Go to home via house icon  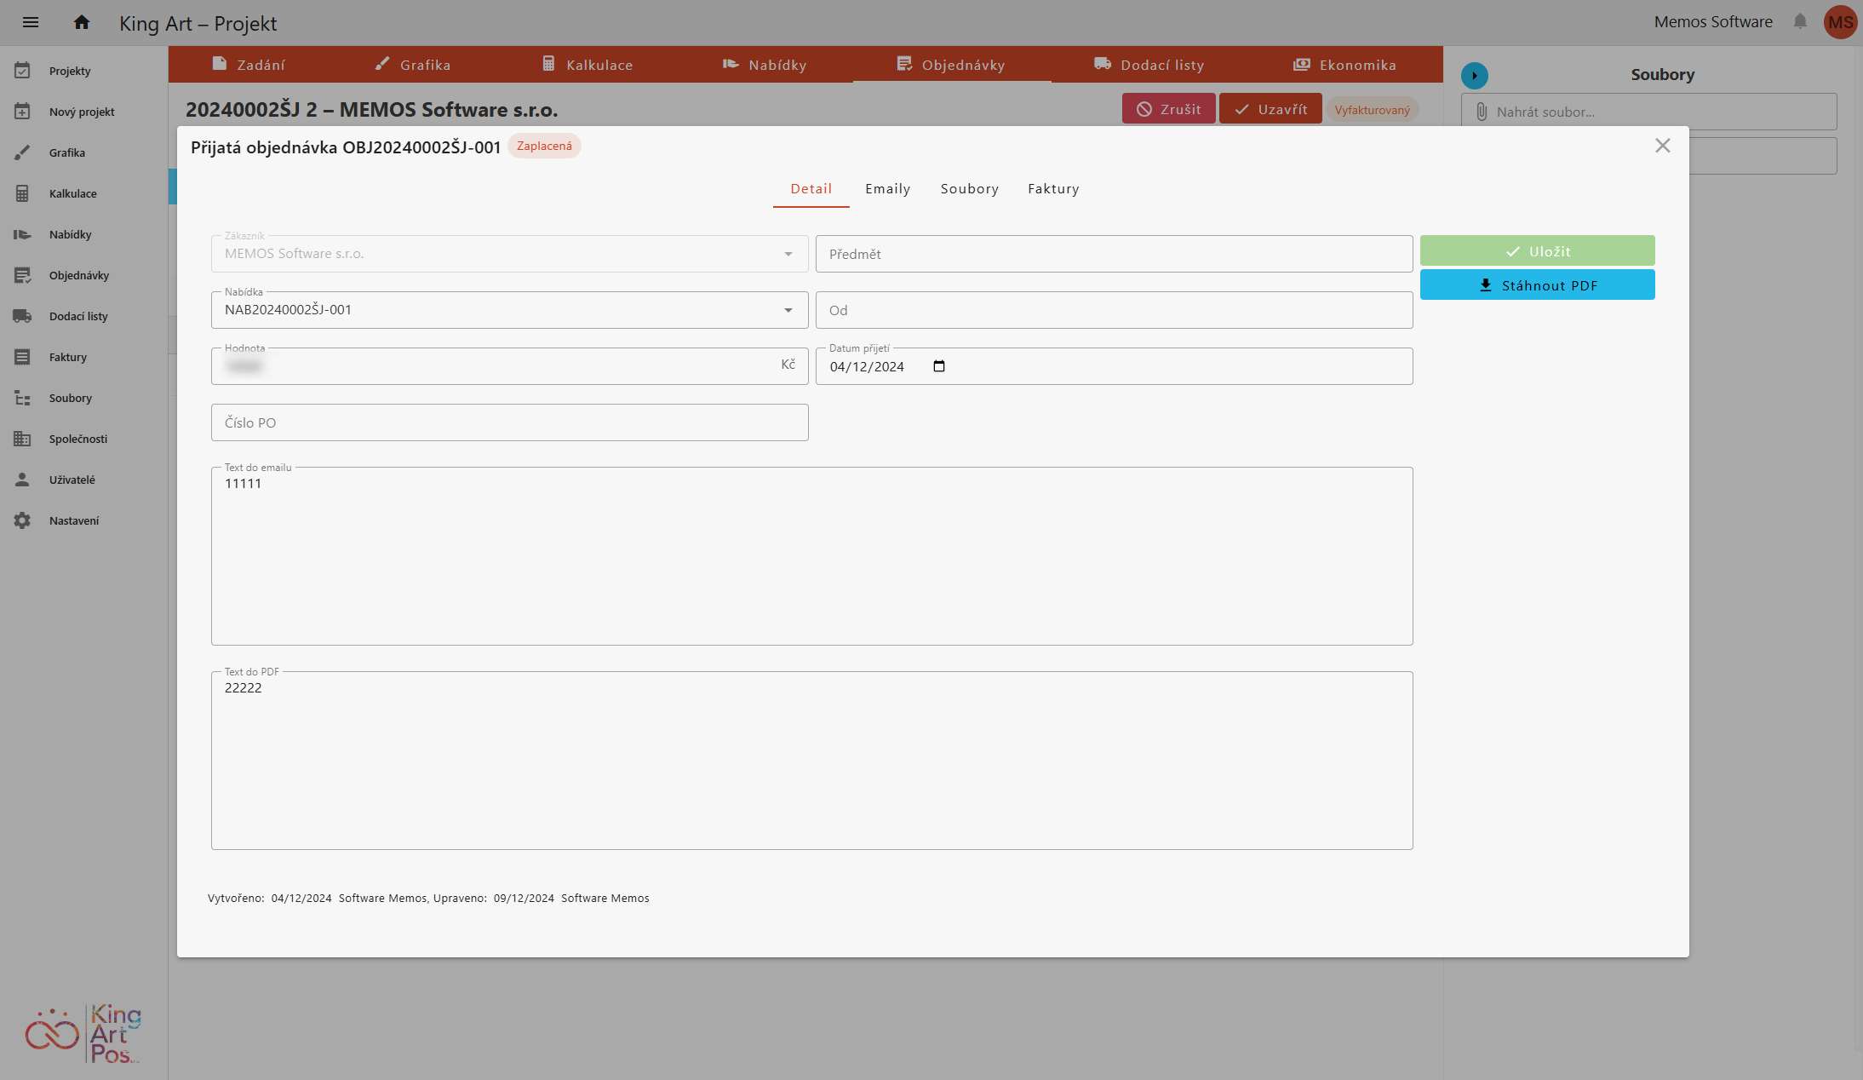(x=82, y=22)
